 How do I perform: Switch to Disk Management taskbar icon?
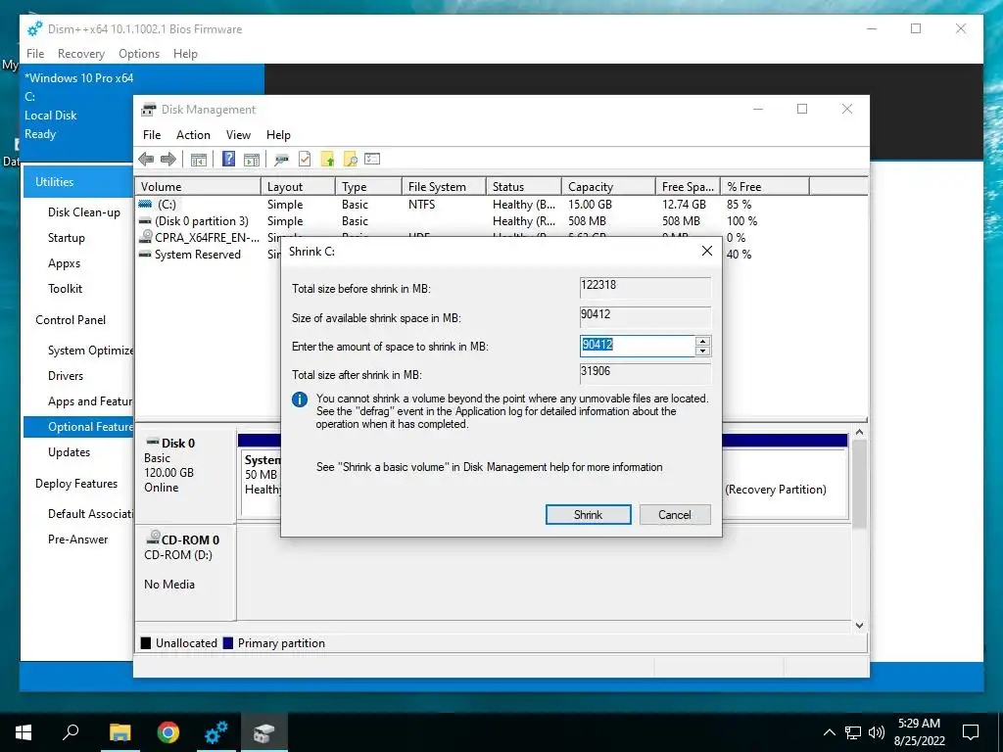(264, 732)
